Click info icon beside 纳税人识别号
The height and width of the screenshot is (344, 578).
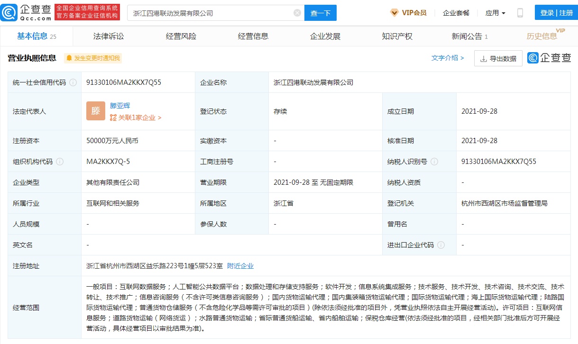pyautogui.click(x=434, y=162)
